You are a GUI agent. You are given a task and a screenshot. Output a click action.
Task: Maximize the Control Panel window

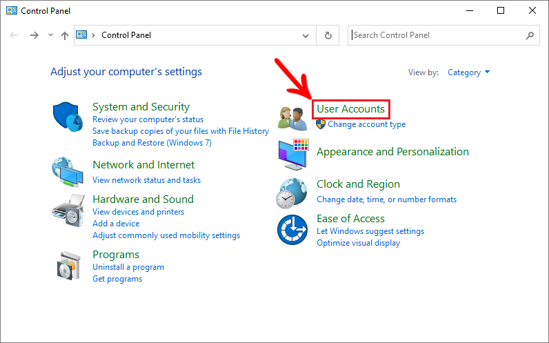[x=501, y=11]
